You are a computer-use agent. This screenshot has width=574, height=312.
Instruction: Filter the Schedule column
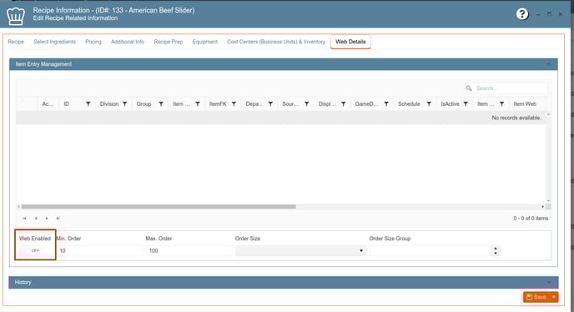coord(429,104)
